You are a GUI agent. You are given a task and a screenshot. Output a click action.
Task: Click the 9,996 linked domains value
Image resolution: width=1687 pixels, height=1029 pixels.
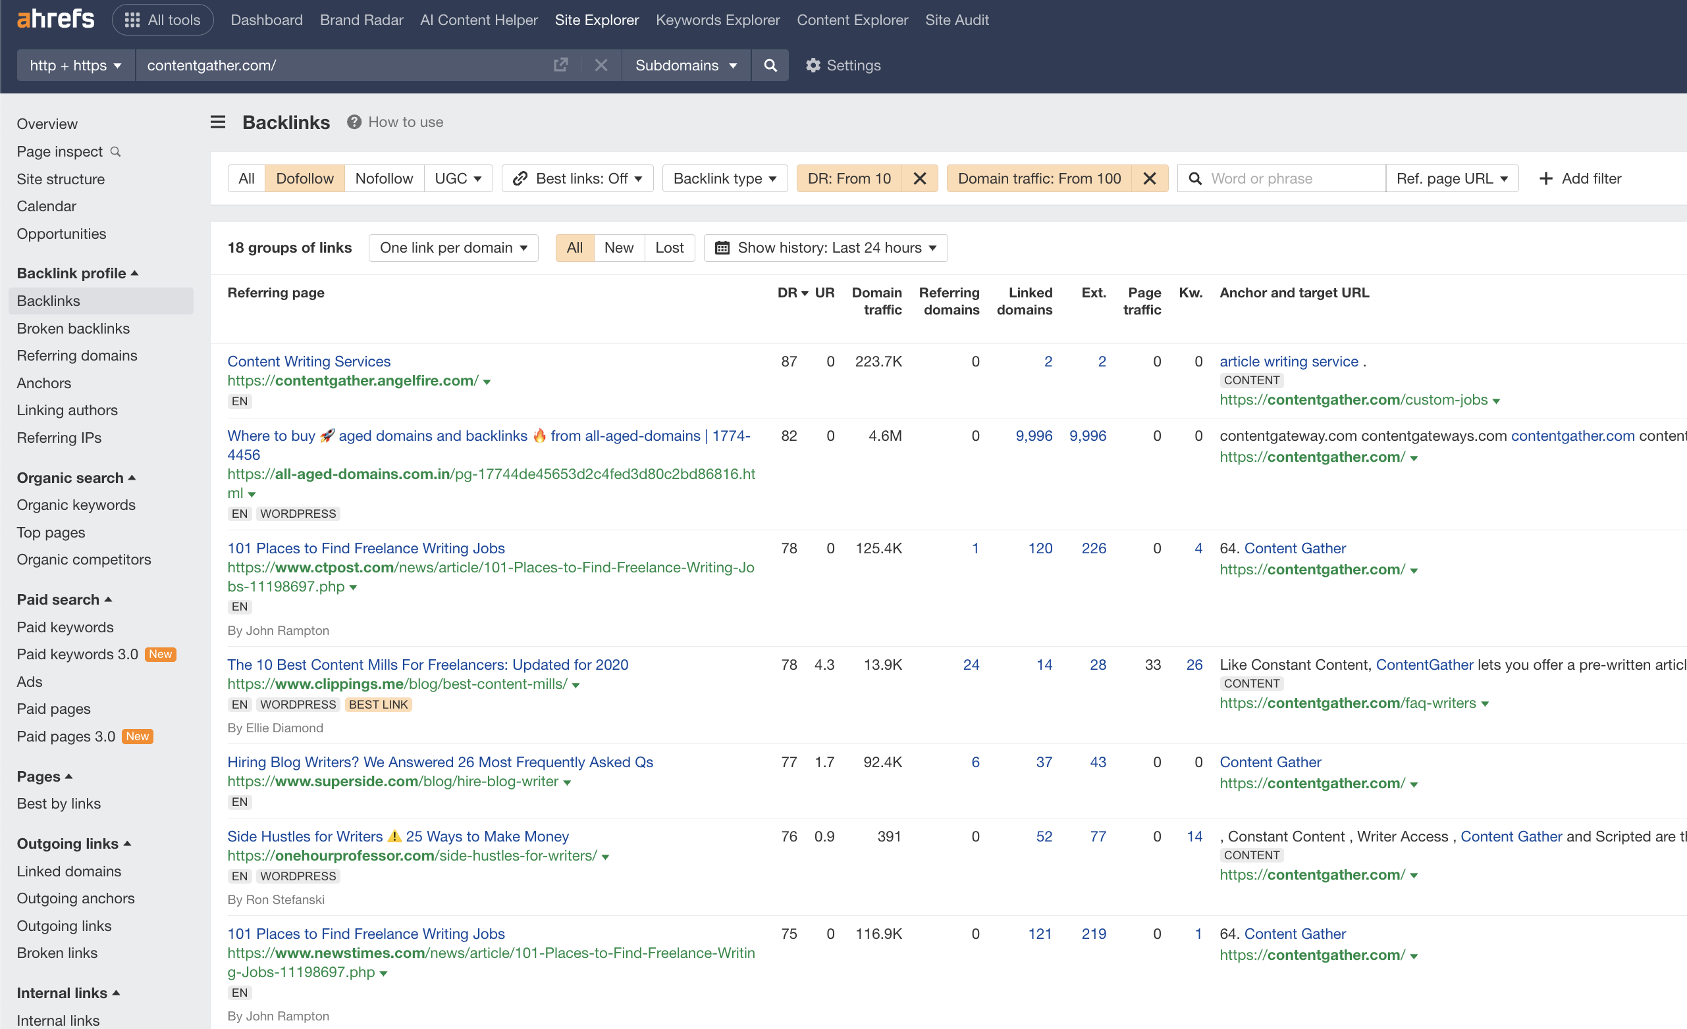pyautogui.click(x=1033, y=436)
